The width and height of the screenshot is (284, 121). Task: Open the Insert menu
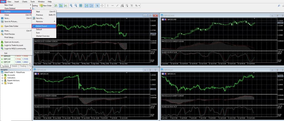click(x=16, y=1)
